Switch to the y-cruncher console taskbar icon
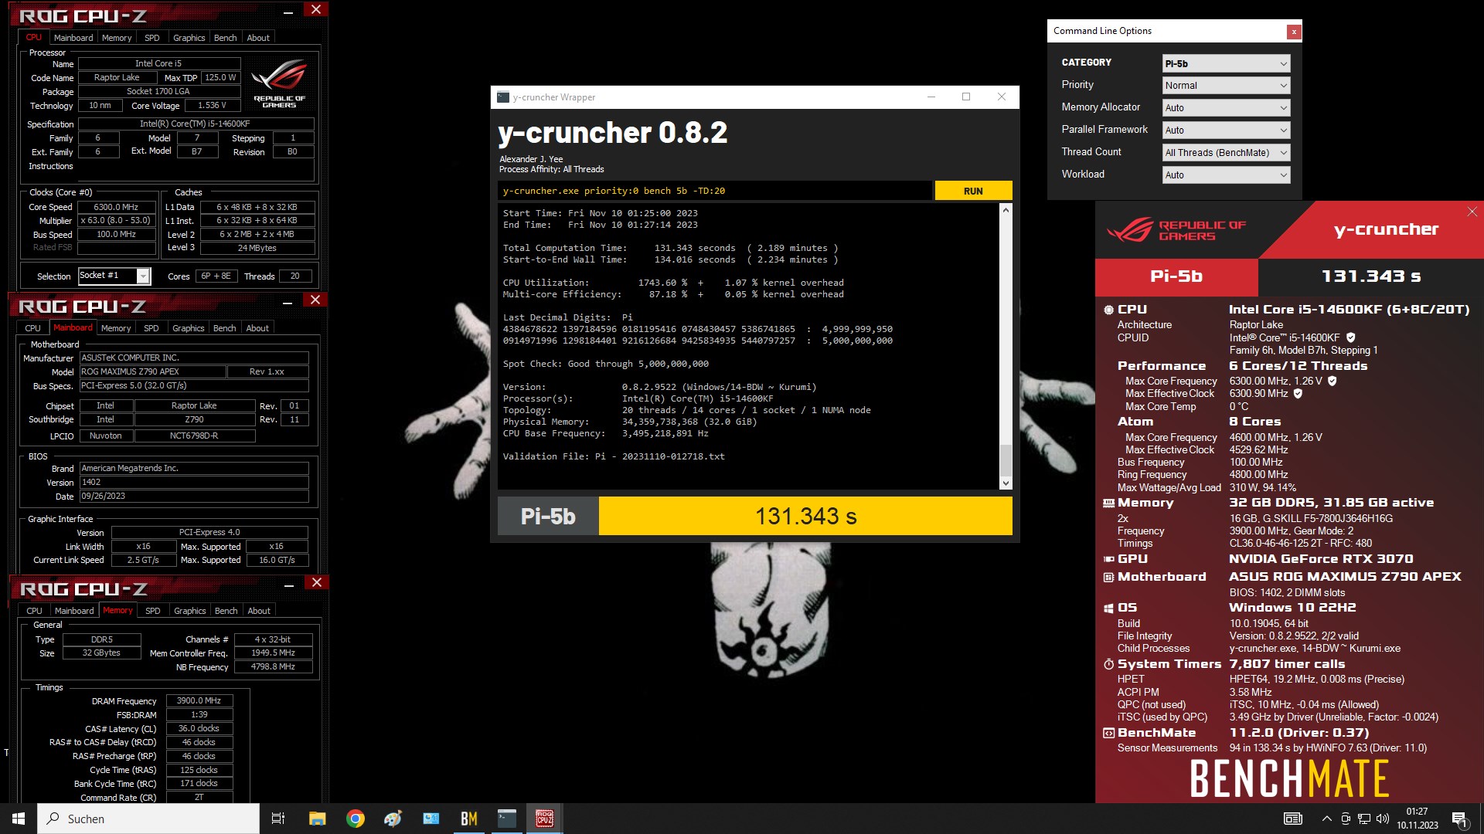 tap(506, 819)
